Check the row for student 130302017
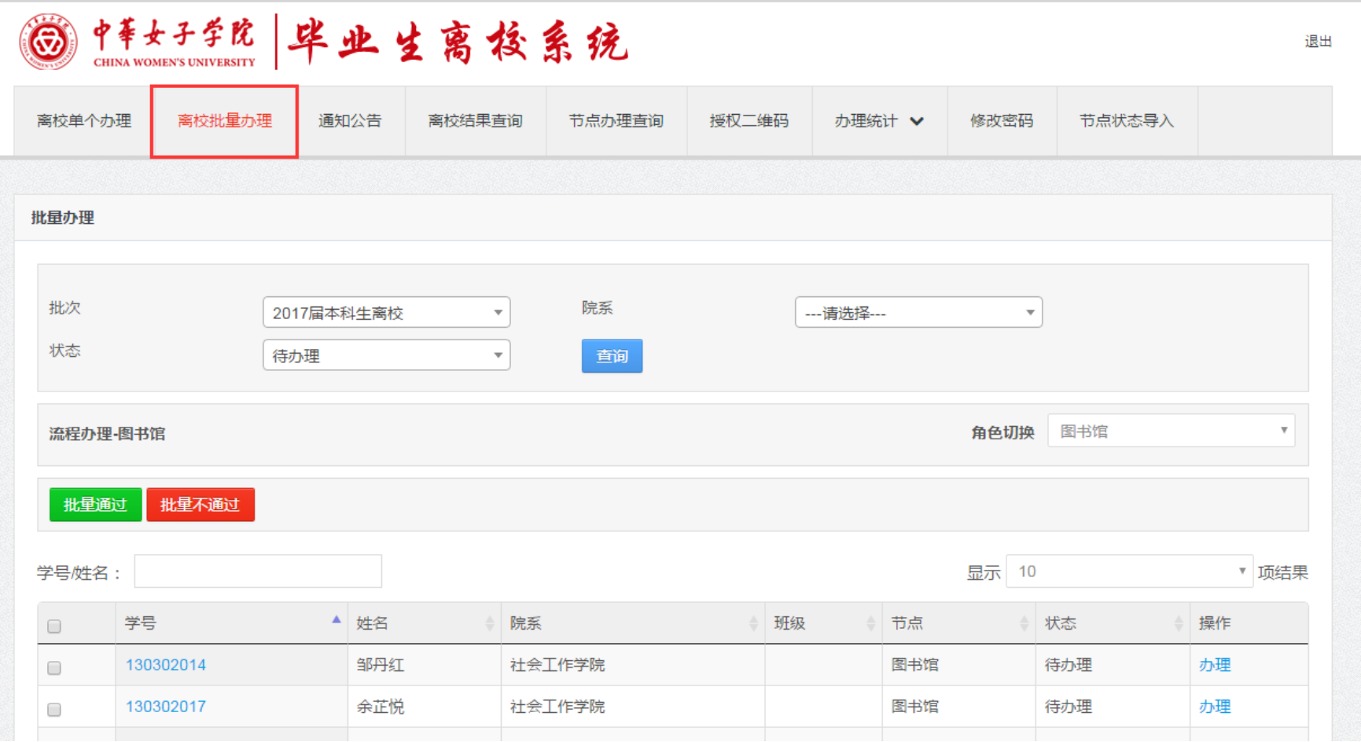Screen dimensions: 1361x742 coord(54,710)
